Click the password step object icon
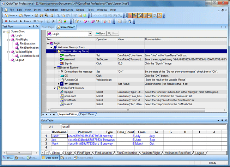This screenshot has width=230, height=167. click(x=62, y=59)
